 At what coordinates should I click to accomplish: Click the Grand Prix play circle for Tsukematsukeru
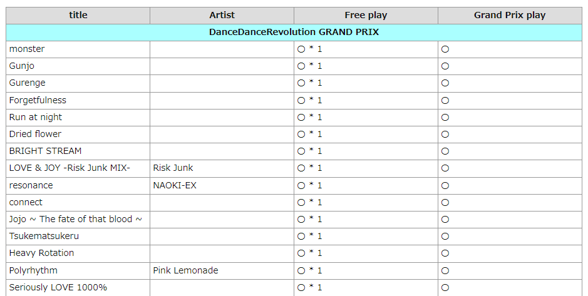[x=445, y=237]
